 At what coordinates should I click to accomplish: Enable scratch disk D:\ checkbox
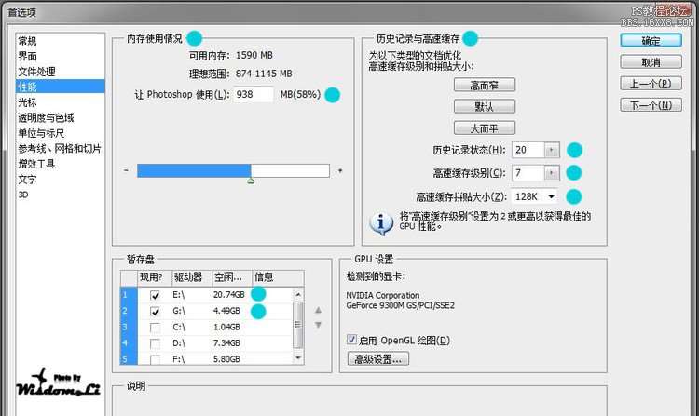click(155, 343)
